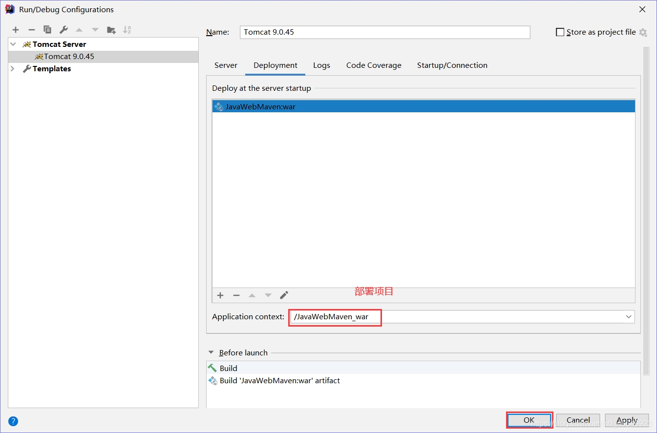This screenshot has height=433, width=657.
Task: Select Tomcat 9.0.45 configuration in tree
Action: click(104, 57)
